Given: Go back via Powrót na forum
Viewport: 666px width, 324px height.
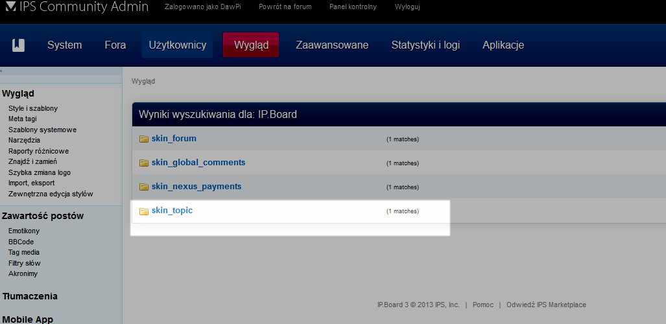Looking at the screenshot, I should (285, 6).
